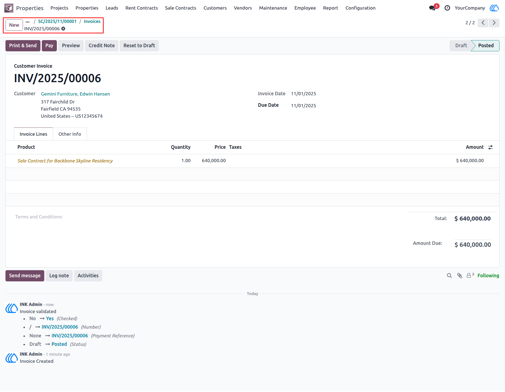Open the Report menu
505x392 pixels.
(x=331, y=8)
